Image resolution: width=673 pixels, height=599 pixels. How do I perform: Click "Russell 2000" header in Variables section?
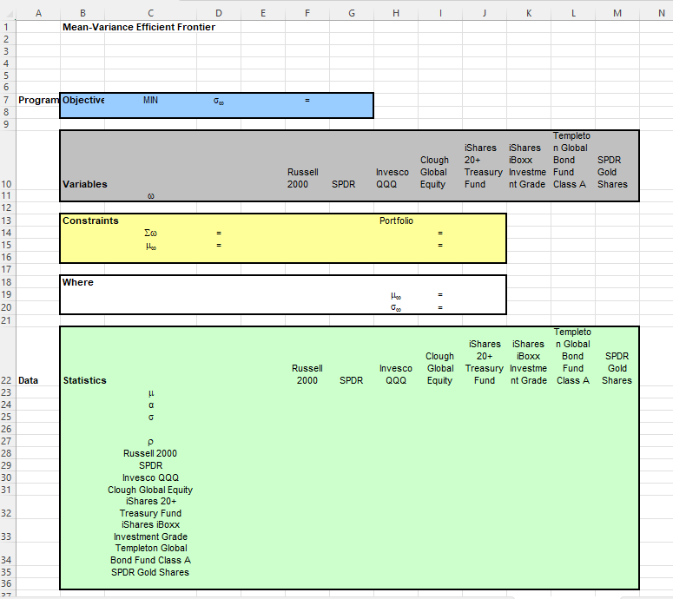[303, 178]
